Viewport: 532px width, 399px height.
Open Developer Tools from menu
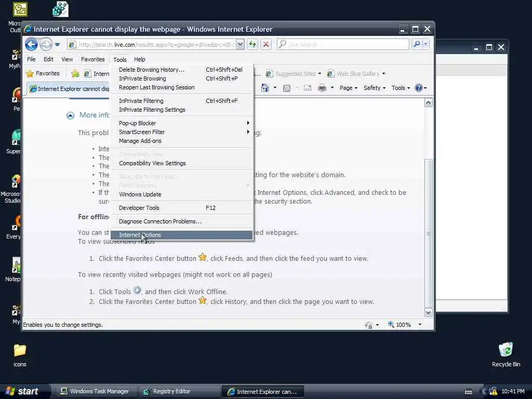pos(181,208)
